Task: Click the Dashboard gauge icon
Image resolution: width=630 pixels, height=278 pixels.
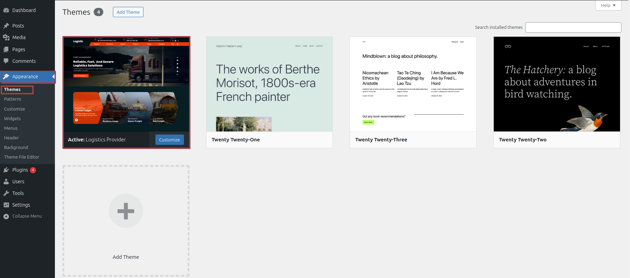Action: pyautogui.click(x=6, y=10)
